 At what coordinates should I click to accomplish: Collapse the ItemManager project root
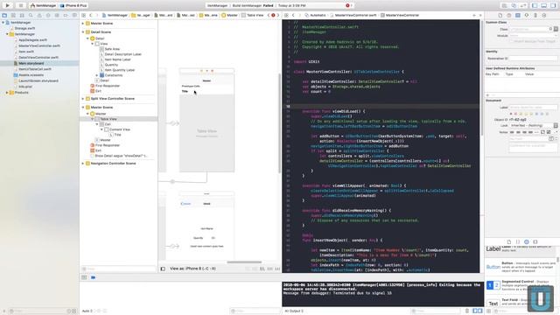coord(3,23)
